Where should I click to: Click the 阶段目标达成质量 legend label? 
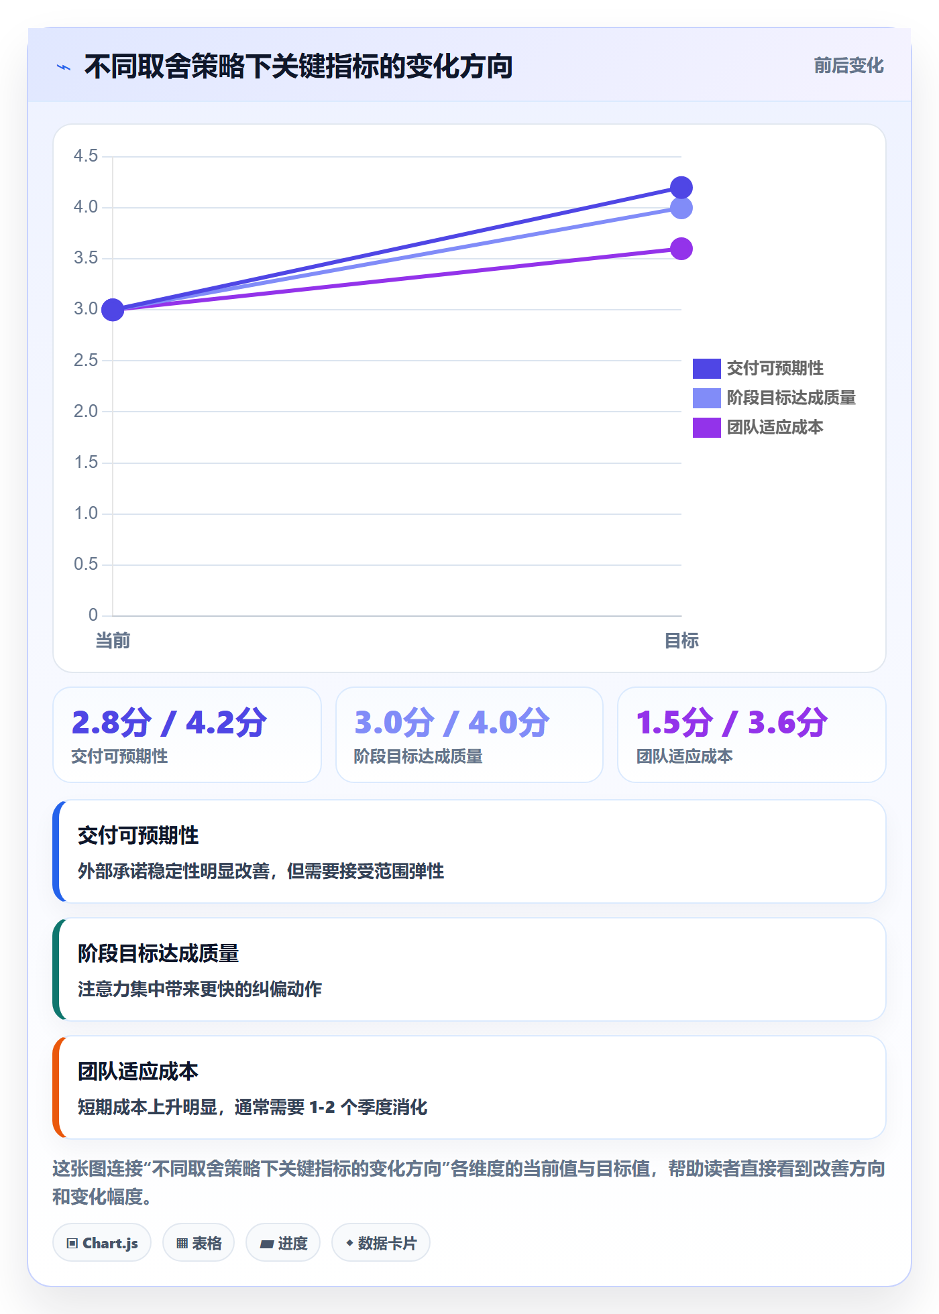pos(791,398)
